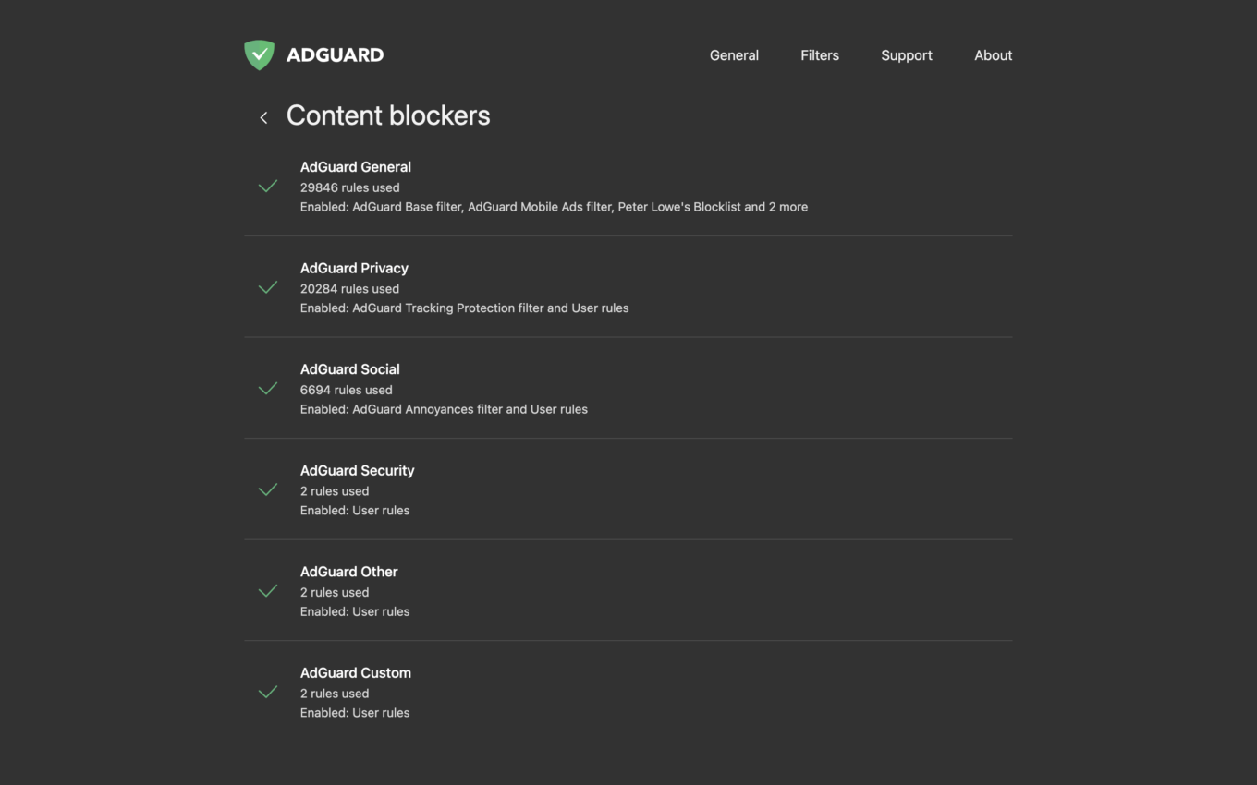Viewport: 1257px width, 785px height.
Task: Click the green checkmark beside AdGuard Custom
Action: tap(268, 692)
